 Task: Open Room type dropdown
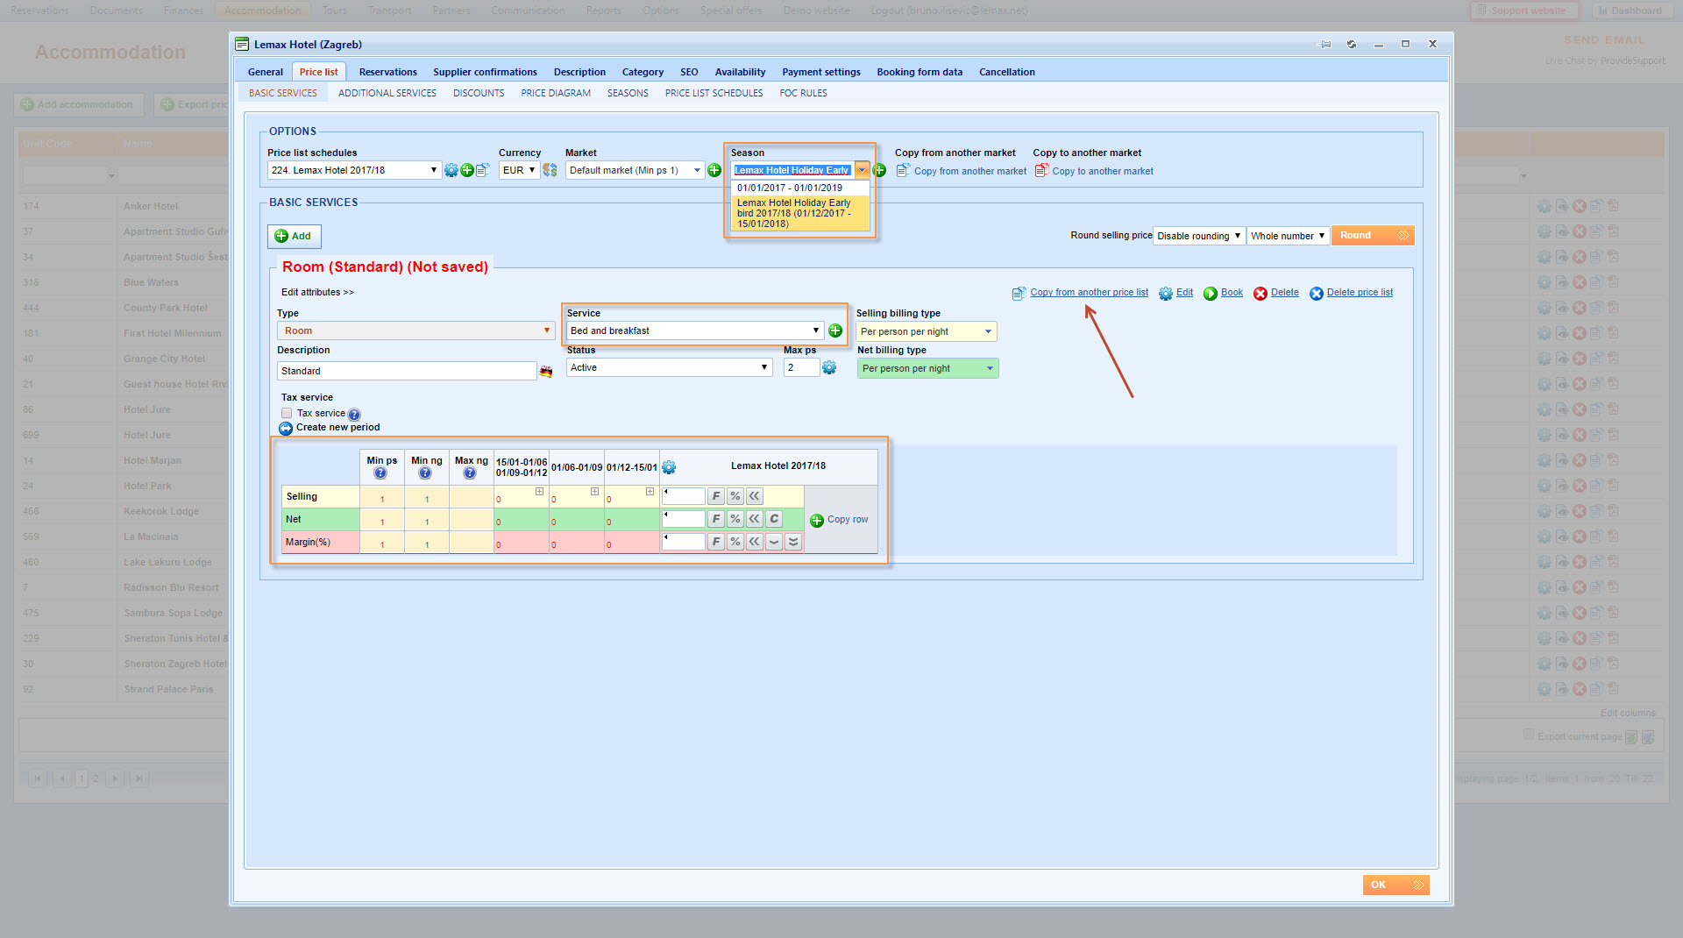coord(416,330)
